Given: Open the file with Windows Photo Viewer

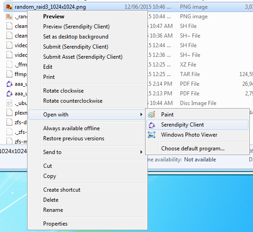Looking at the screenshot, I should (189, 135).
